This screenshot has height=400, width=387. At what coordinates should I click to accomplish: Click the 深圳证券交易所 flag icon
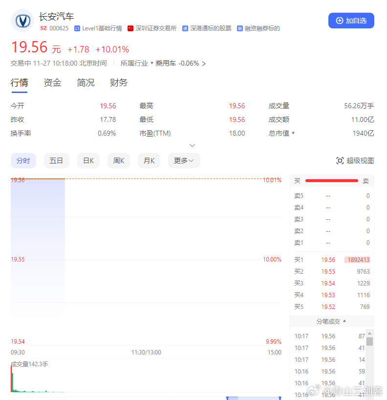tap(130, 28)
